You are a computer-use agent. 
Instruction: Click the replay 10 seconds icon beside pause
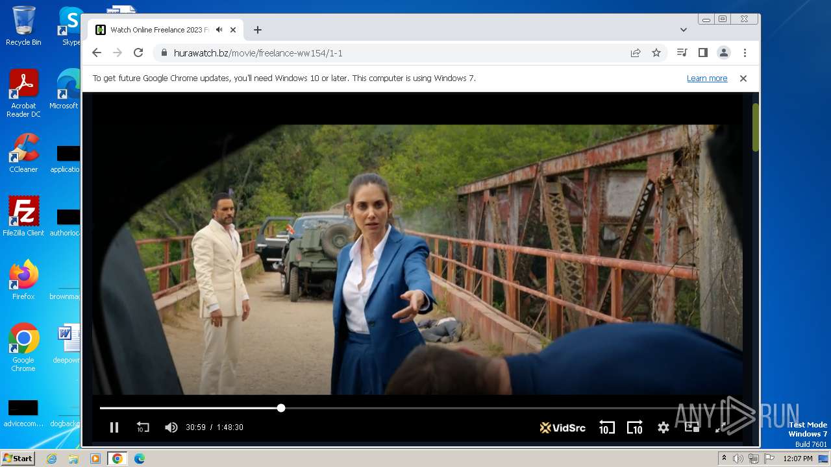143,427
